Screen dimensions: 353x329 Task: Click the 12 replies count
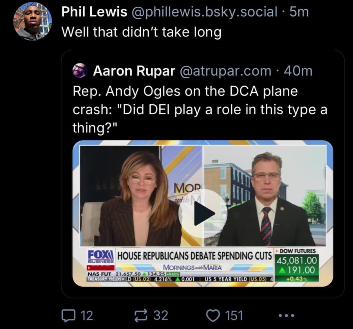[87, 315]
